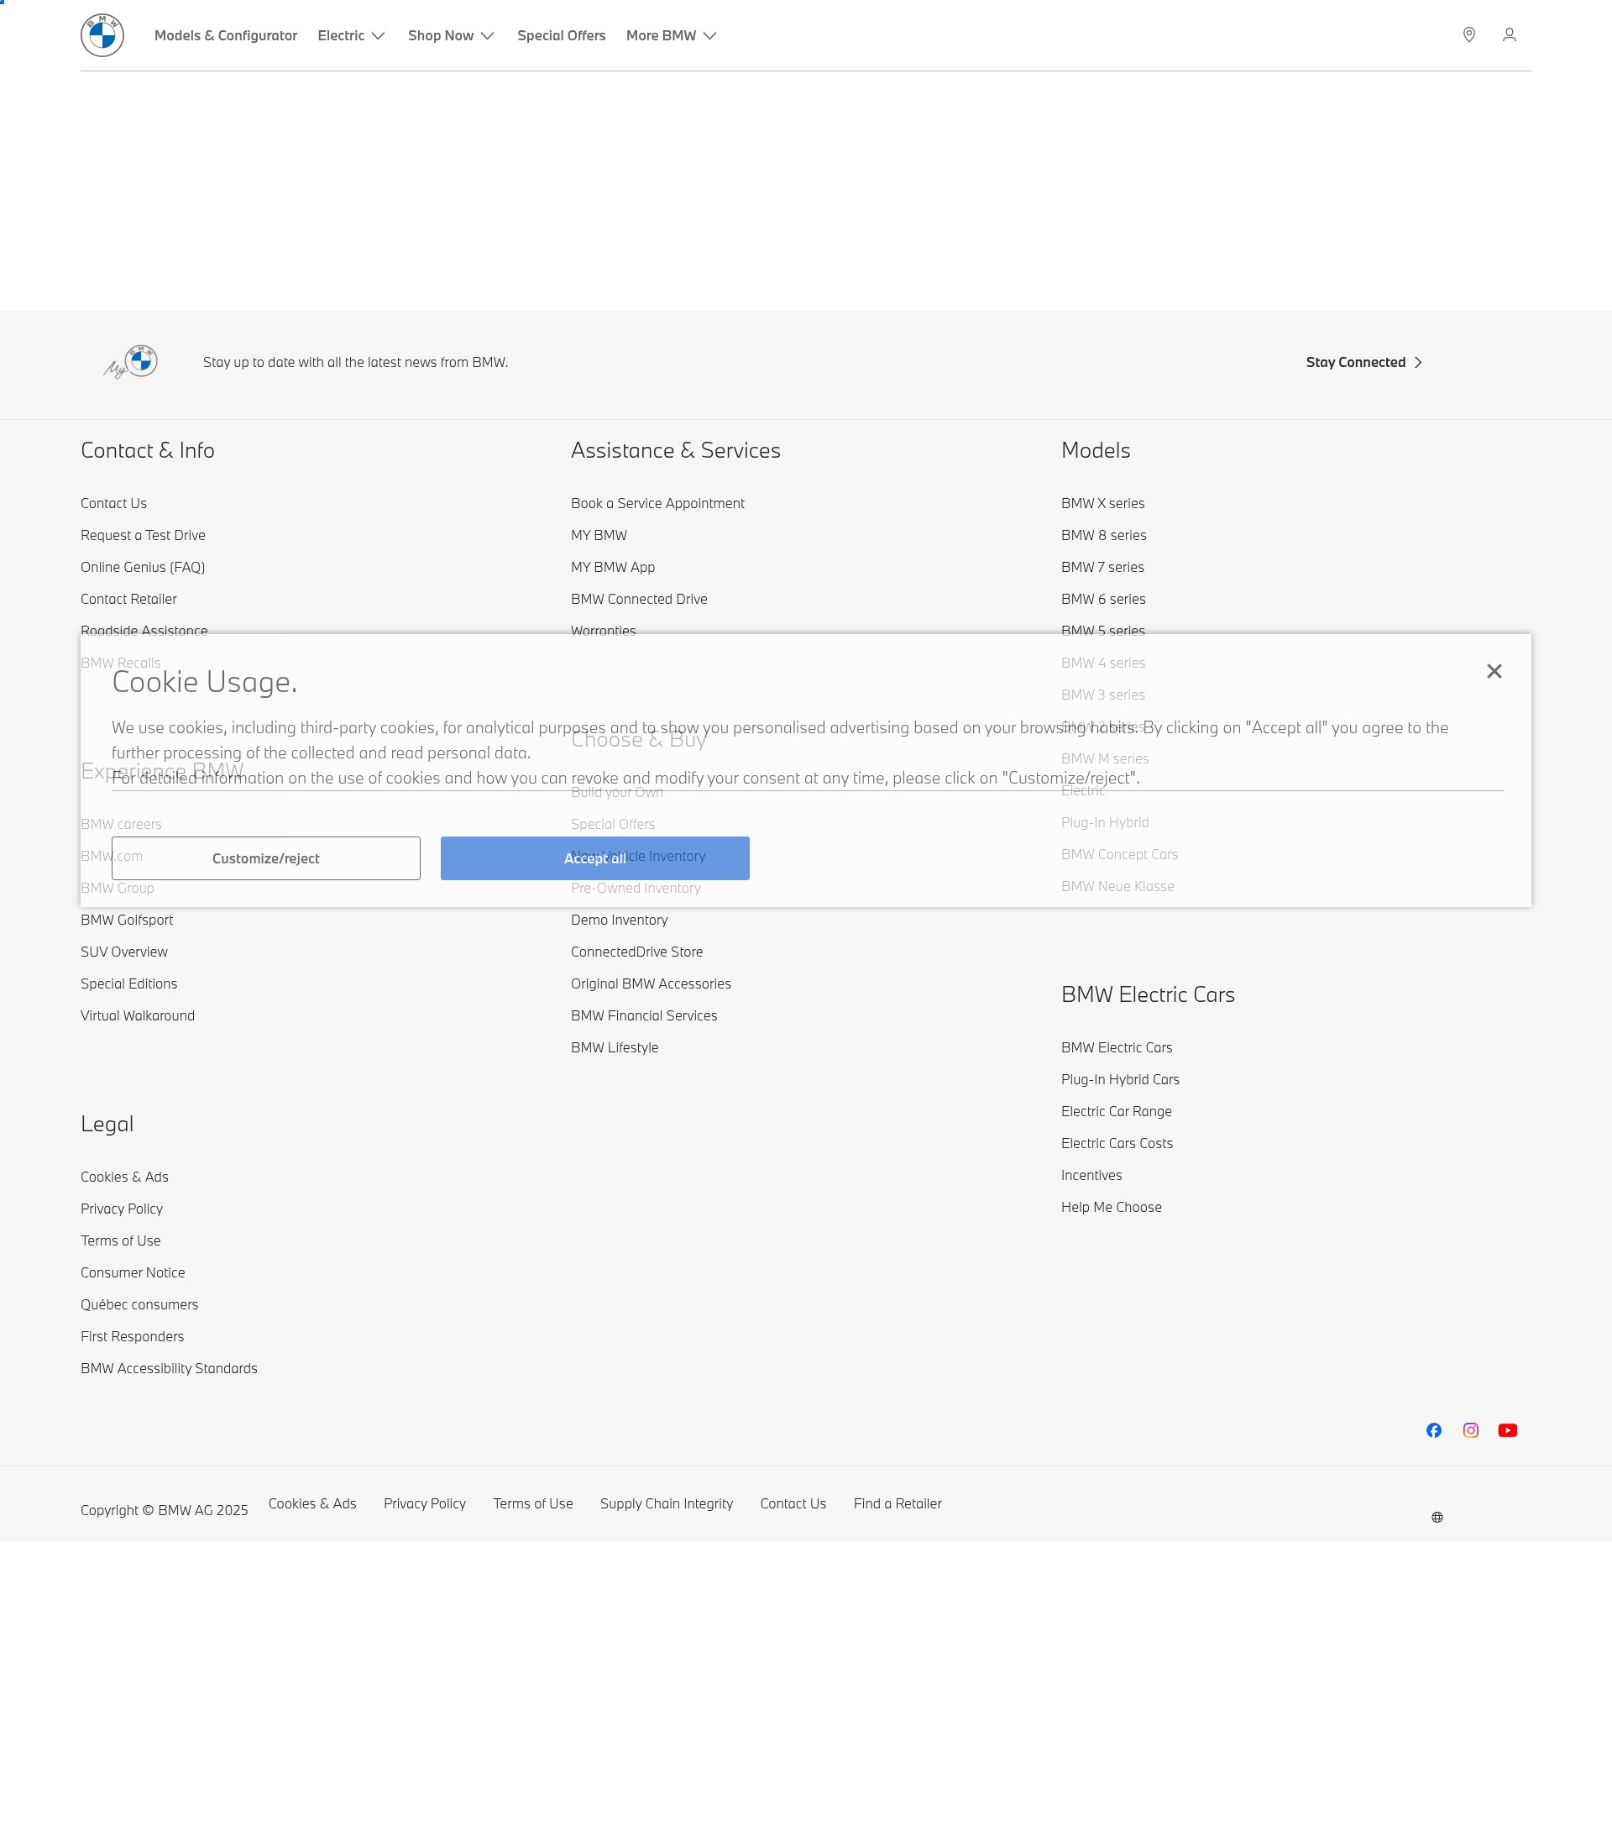
Task: Open BMW 8 series
Action: [x=1104, y=535]
